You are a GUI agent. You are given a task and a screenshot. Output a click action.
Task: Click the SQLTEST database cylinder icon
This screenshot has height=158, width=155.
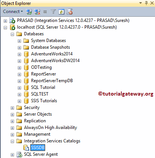coord(26,94)
